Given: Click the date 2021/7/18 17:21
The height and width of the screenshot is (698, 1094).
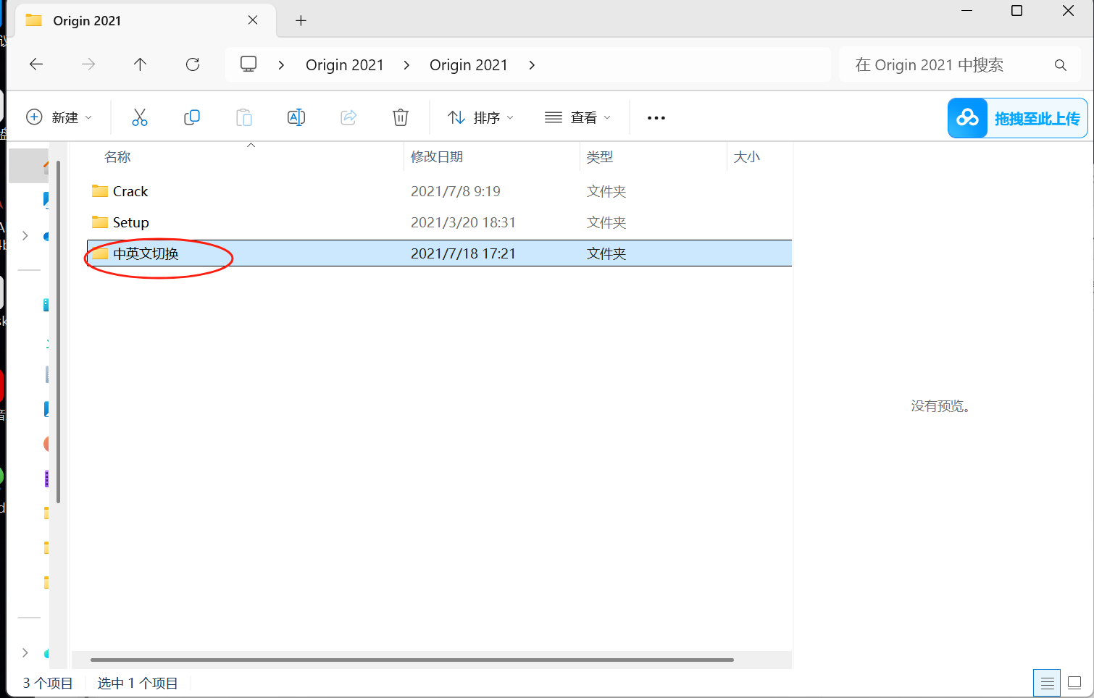Looking at the screenshot, I should point(464,253).
